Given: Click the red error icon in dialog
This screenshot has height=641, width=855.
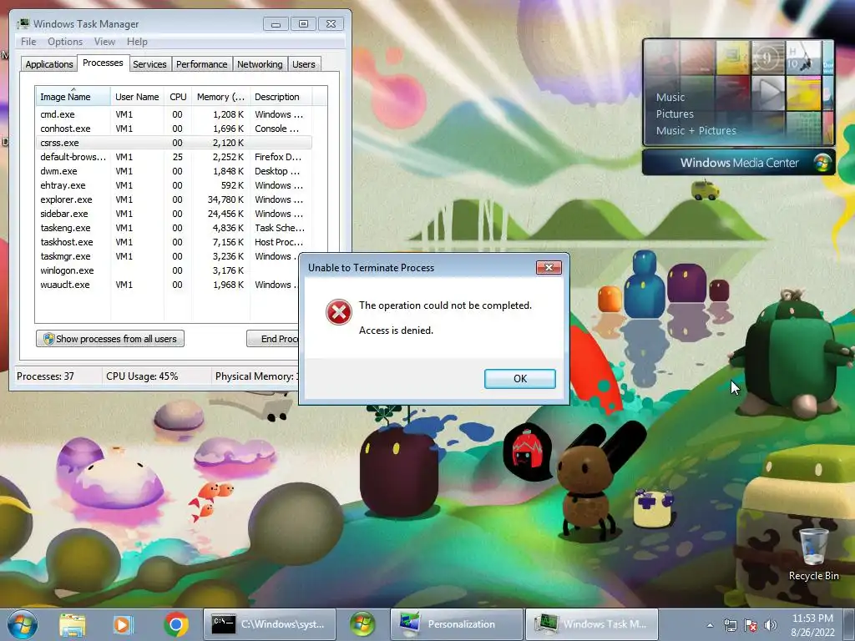Looking at the screenshot, I should click(x=339, y=312).
